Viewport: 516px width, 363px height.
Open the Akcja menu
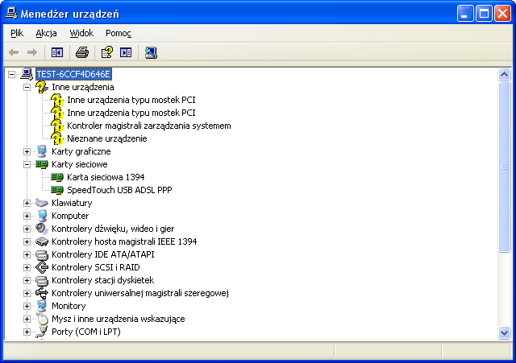point(46,33)
